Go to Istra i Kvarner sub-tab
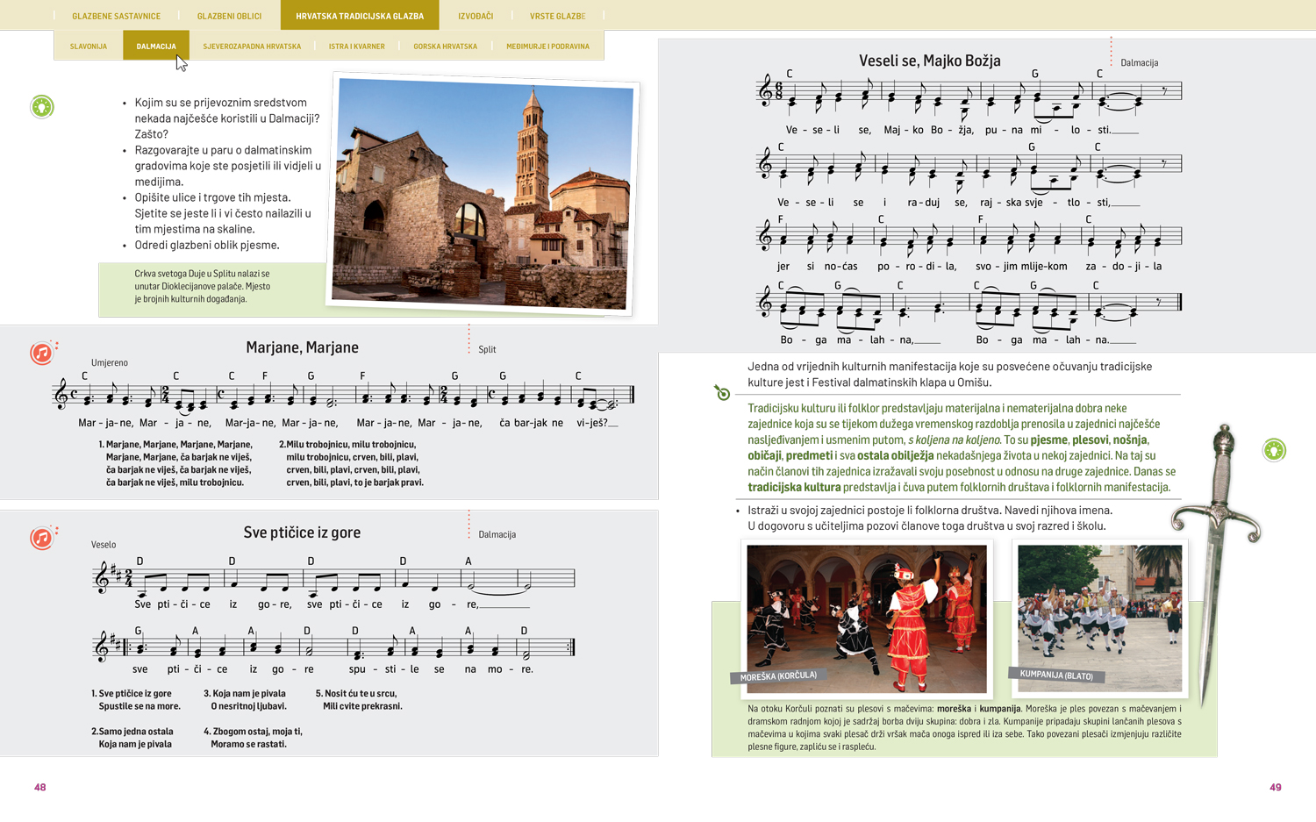Image resolution: width=1316 pixels, height=822 pixels. [356, 46]
